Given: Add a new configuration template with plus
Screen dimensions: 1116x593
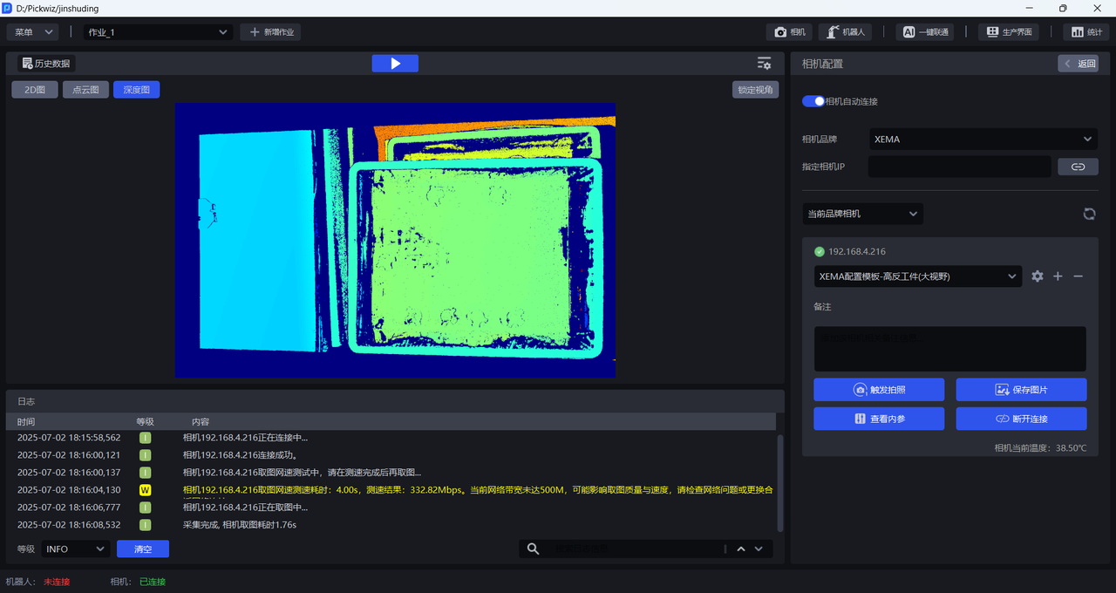Looking at the screenshot, I should click(x=1058, y=276).
